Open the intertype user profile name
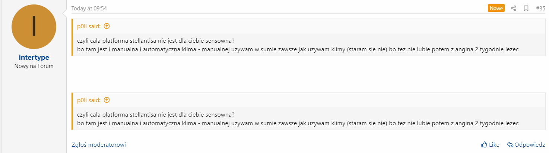 click(34, 58)
